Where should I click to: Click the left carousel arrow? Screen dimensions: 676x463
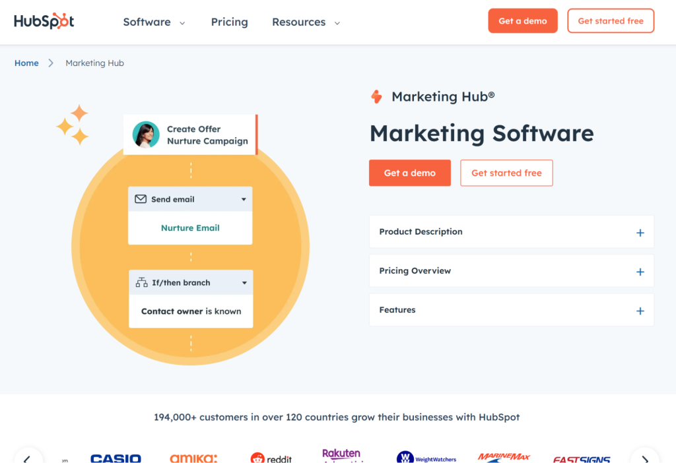pyautogui.click(x=30, y=456)
